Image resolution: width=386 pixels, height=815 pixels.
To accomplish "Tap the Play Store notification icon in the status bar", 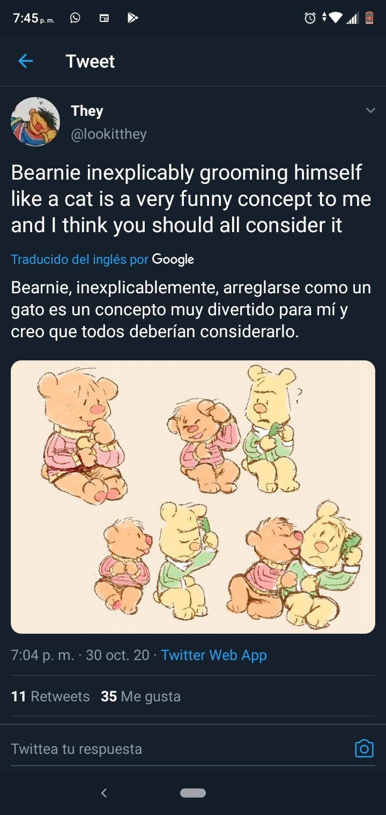I will point(132,18).
